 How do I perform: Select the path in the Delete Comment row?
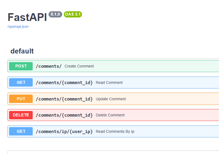64,115
